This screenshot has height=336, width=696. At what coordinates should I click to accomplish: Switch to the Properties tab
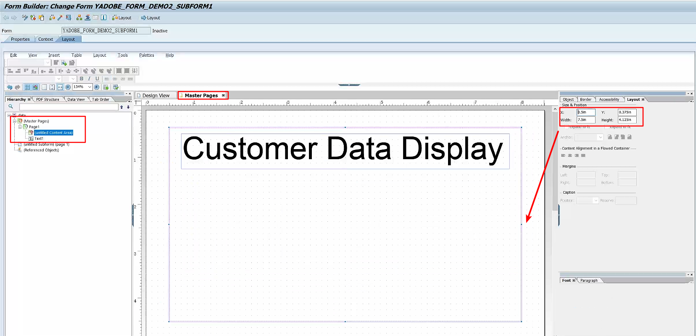pos(20,39)
